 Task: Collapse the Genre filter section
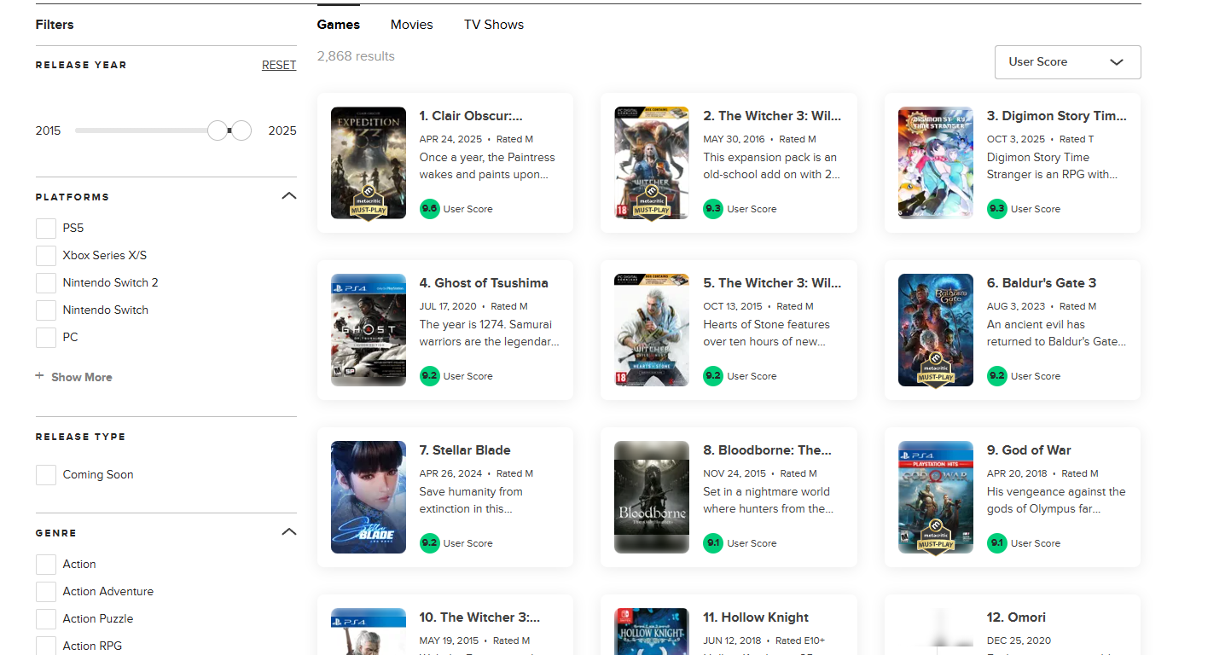click(289, 532)
